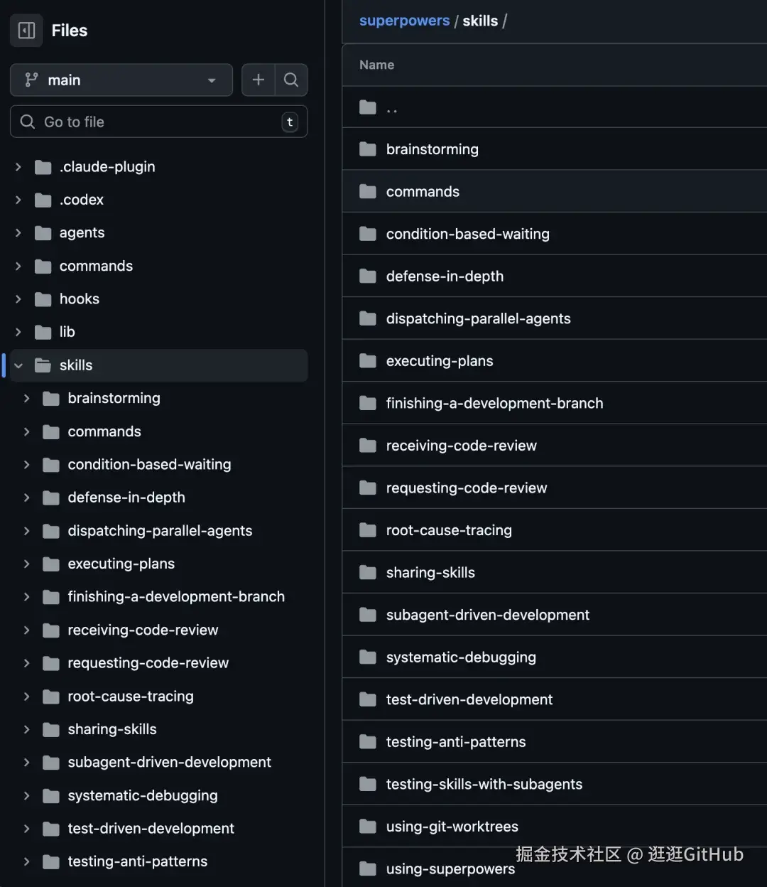Open test-driven-development in the file list
Image resolution: width=767 pixels, height=887 pixels.
click(x=469, y=699)
